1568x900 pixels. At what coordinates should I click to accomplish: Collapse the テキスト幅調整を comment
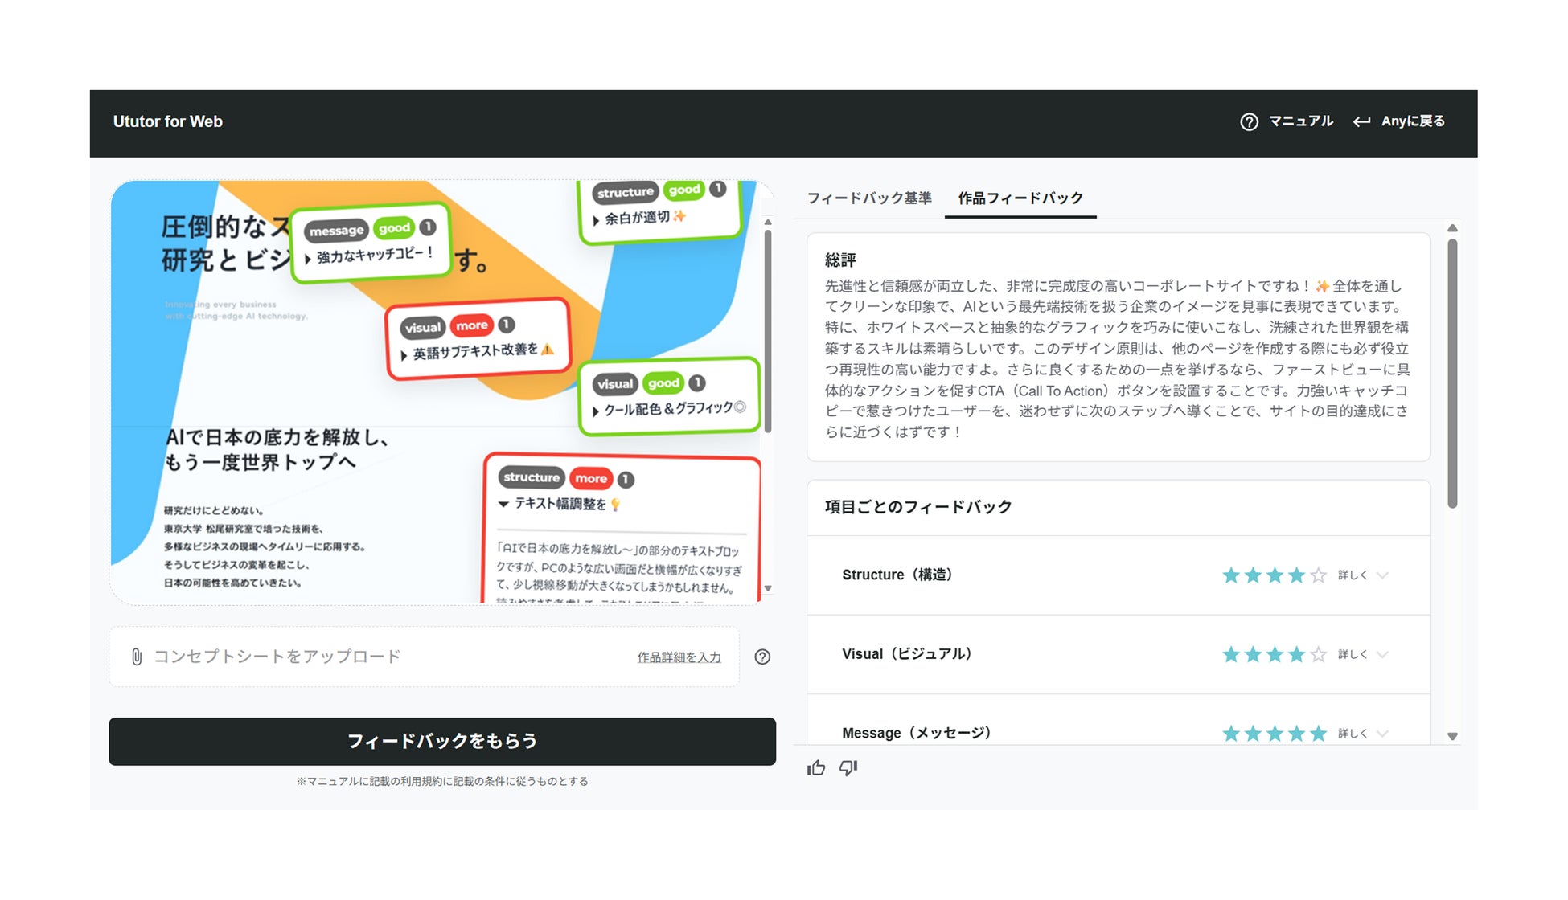(x=503, y=505)
